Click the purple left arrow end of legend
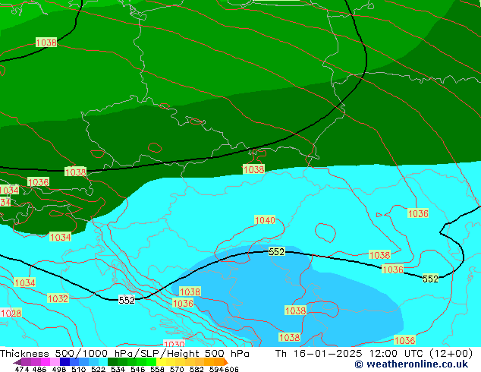Image resolution: width=481 pixels, height=372 pixels. (x=17, y=362)
